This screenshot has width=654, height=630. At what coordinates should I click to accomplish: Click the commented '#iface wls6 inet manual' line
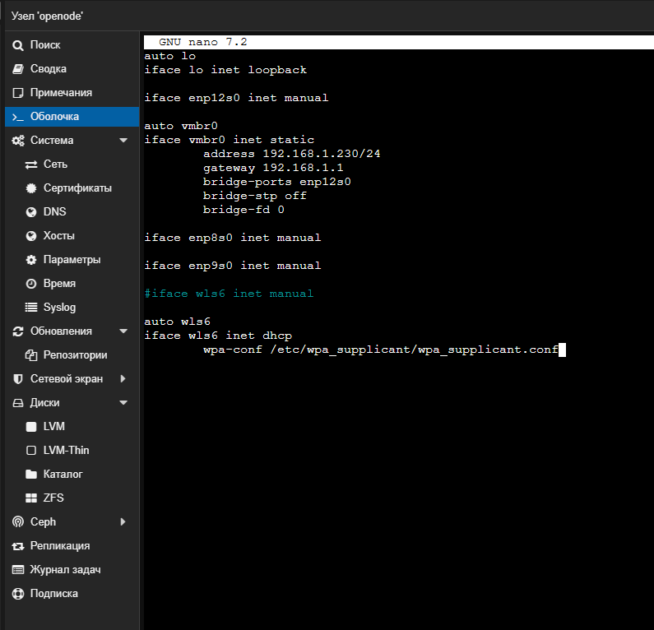pos(229,294)
